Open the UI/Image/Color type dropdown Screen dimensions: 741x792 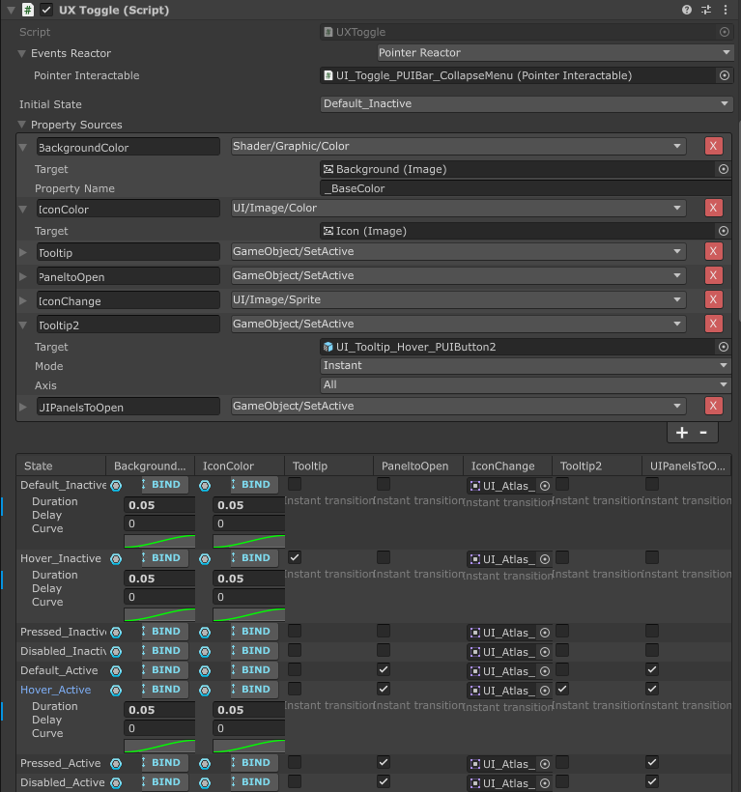(x=458, y=208)
